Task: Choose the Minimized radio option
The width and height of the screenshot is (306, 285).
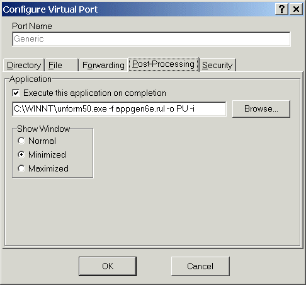Action: tap(21, 154)
